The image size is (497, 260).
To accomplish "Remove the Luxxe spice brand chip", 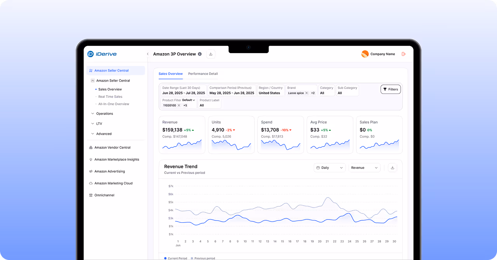I will pyautogui.click(x=306, y=93).
